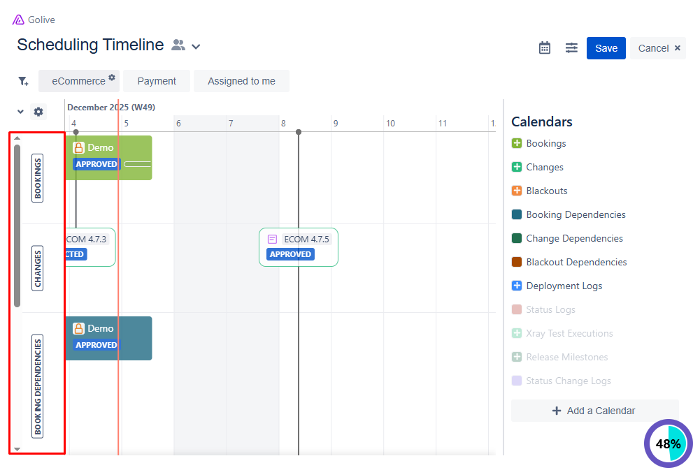
Task: Click the ECOM 4.7.5 change event
Action: point(299,247)
